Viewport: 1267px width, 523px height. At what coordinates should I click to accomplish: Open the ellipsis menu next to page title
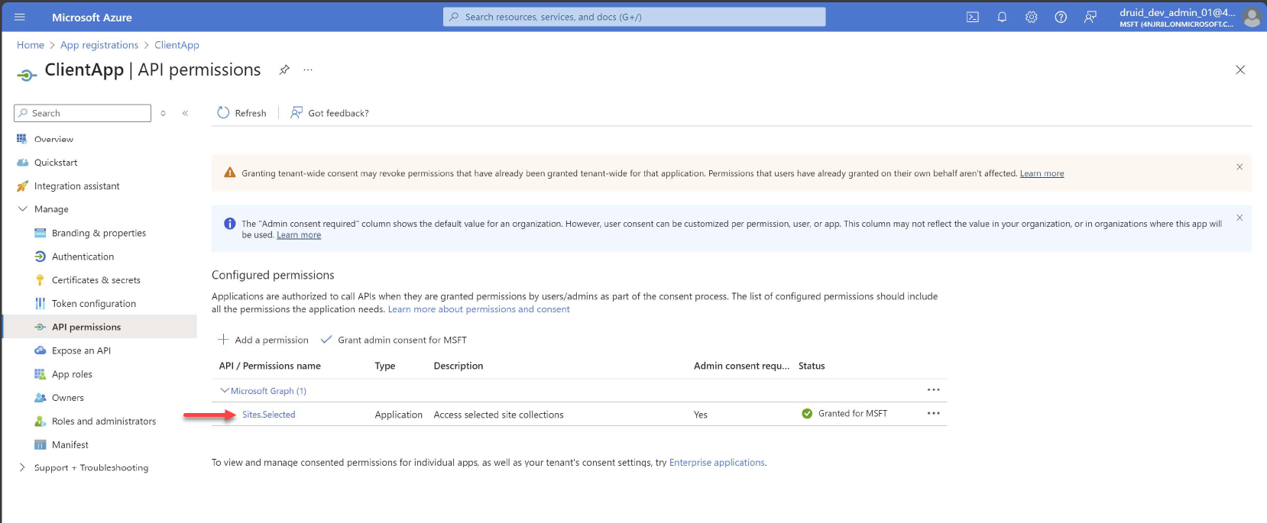(308, 69)
